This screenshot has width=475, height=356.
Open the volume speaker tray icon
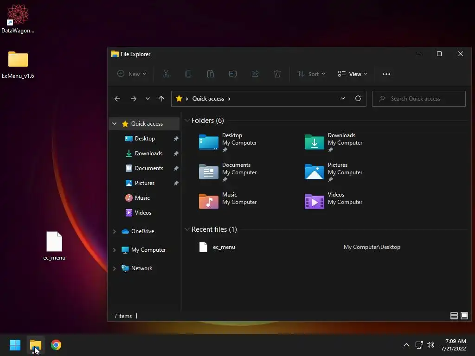click(x=430, y=345)
